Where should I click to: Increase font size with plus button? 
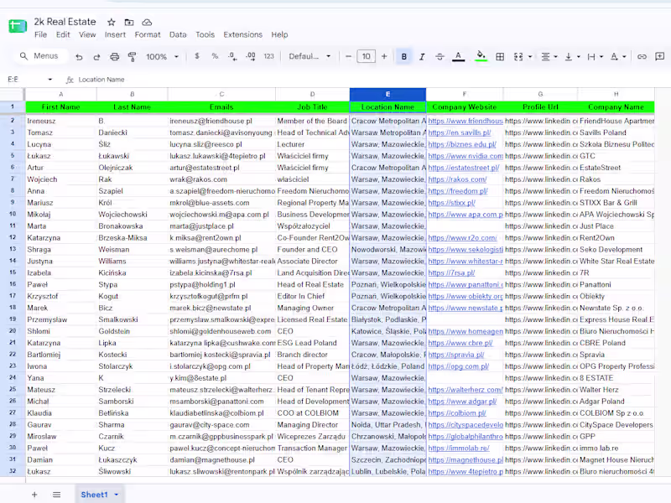pos(384,56)
